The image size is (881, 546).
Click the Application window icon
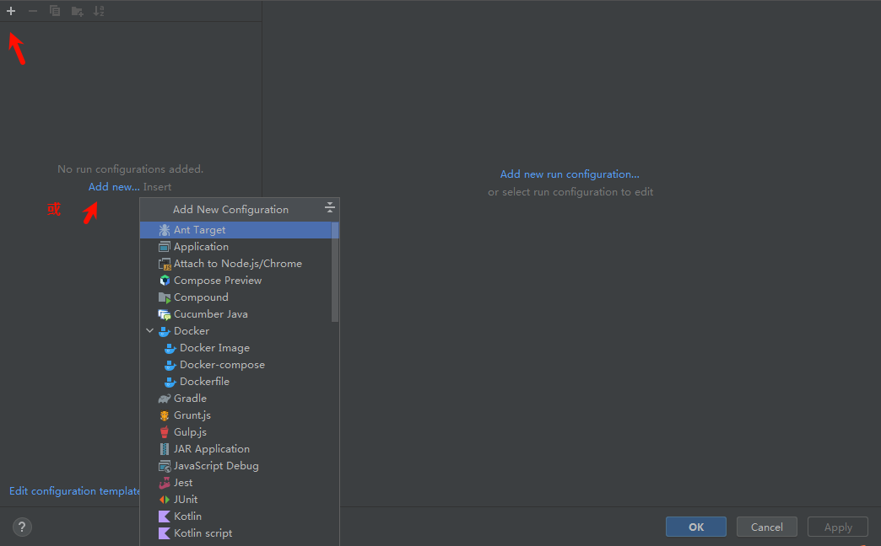tap(164, 247)
